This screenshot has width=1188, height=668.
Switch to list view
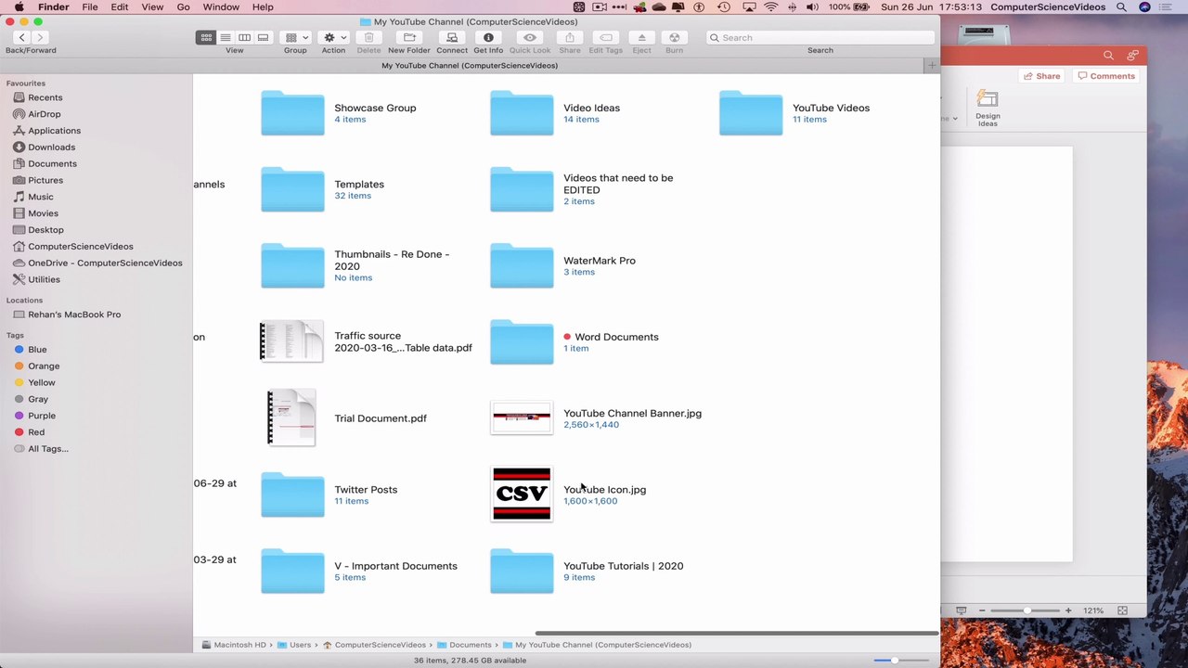pos(225,37)
